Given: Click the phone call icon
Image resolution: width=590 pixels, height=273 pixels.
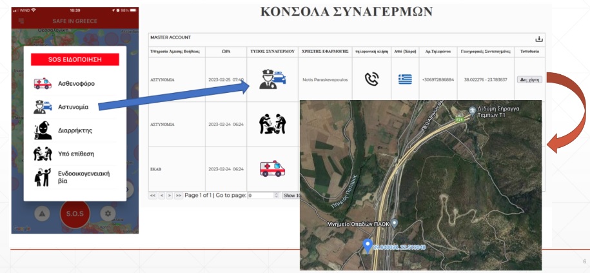Looking at the screenshot, I should (371, 79).
